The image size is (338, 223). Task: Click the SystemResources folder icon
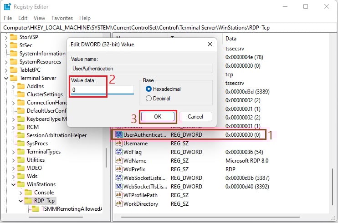(x=14, y=62)
